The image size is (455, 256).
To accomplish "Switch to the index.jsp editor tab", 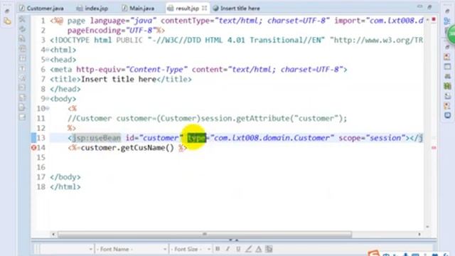I will click(92, 8).
